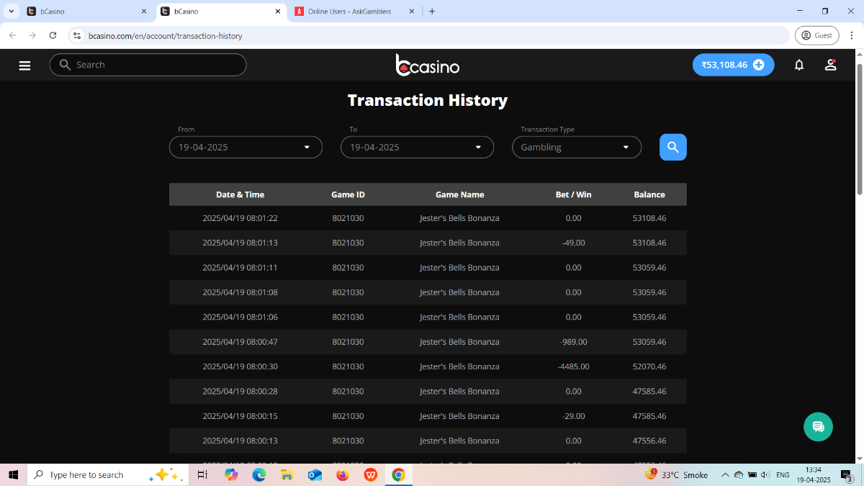The height and width of the screenshot is (486, 864).
Task: Click the blue search filter button
Action: [x=672, y=147]
